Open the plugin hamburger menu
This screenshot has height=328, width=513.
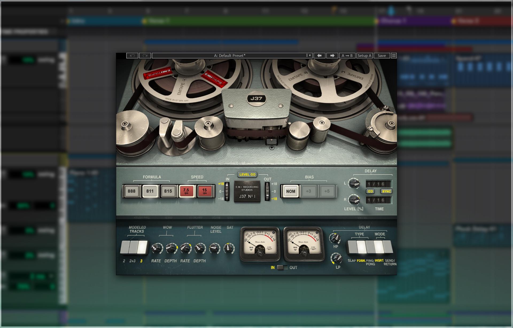(394, 55)
